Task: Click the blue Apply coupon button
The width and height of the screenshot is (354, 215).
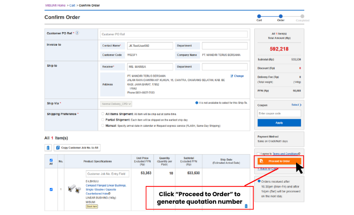Action: point(279,123)
